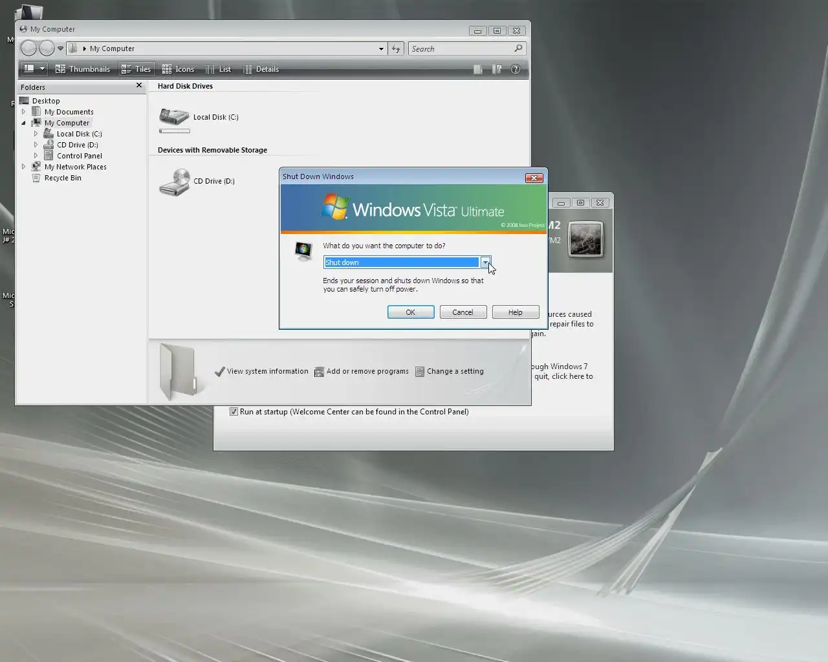The height and width of the screenshot is (662, 828).
Task: Expand the Local Disk (C:) tree node
Action: pos(36,134)
